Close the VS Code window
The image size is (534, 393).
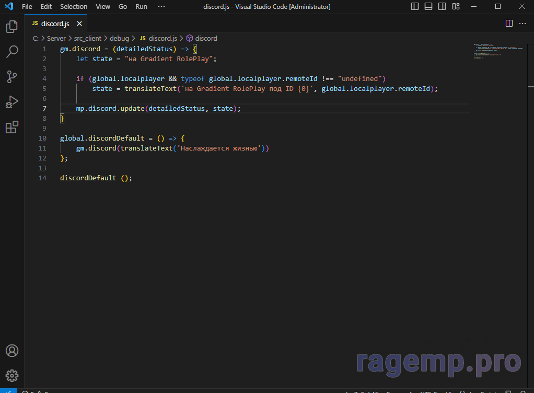[522, 6]
